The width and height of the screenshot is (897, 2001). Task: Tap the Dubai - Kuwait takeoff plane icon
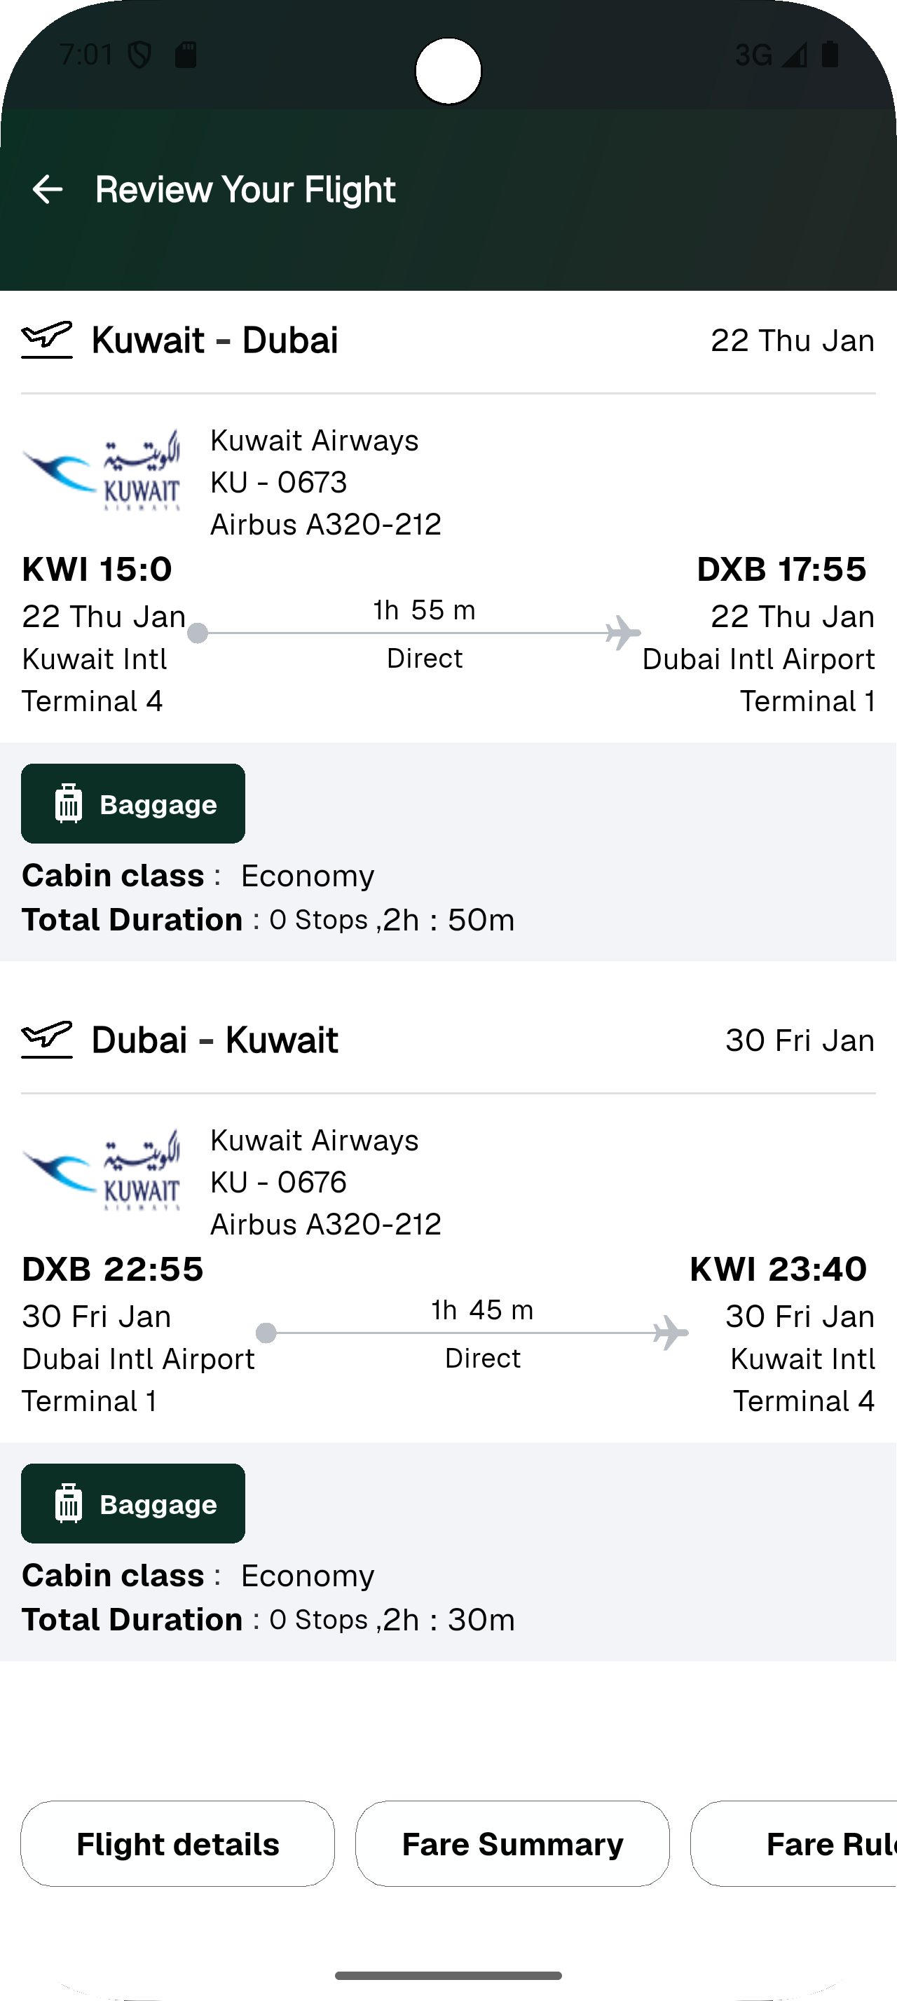(46, 1039)
